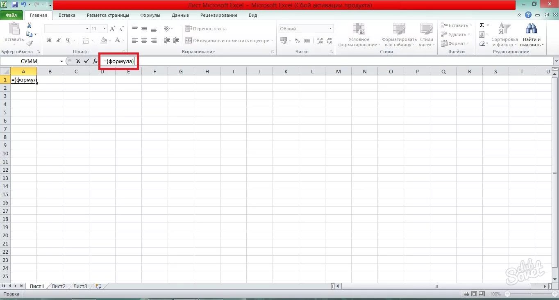Cancel the formula entry with X icon
559x300 pixels.
pos(78,61)
